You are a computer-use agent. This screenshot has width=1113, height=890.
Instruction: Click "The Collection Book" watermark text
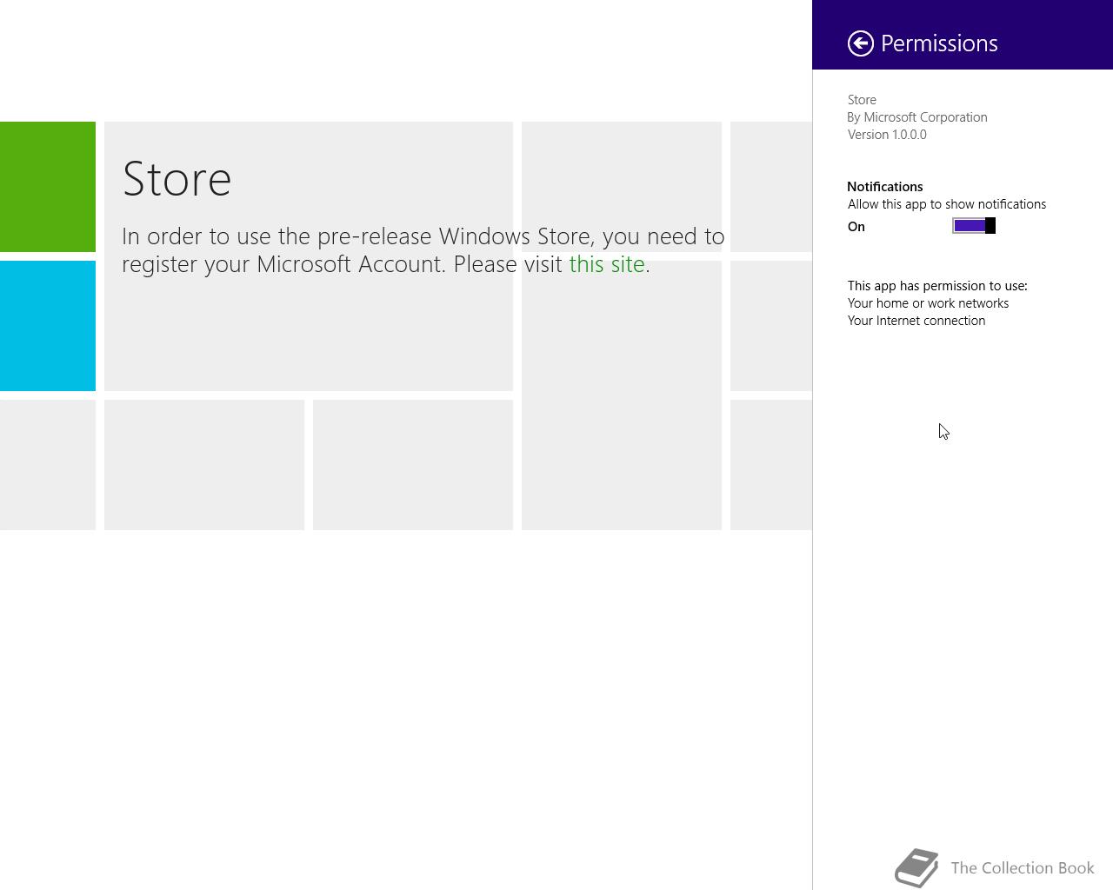tap(1023, 868)
